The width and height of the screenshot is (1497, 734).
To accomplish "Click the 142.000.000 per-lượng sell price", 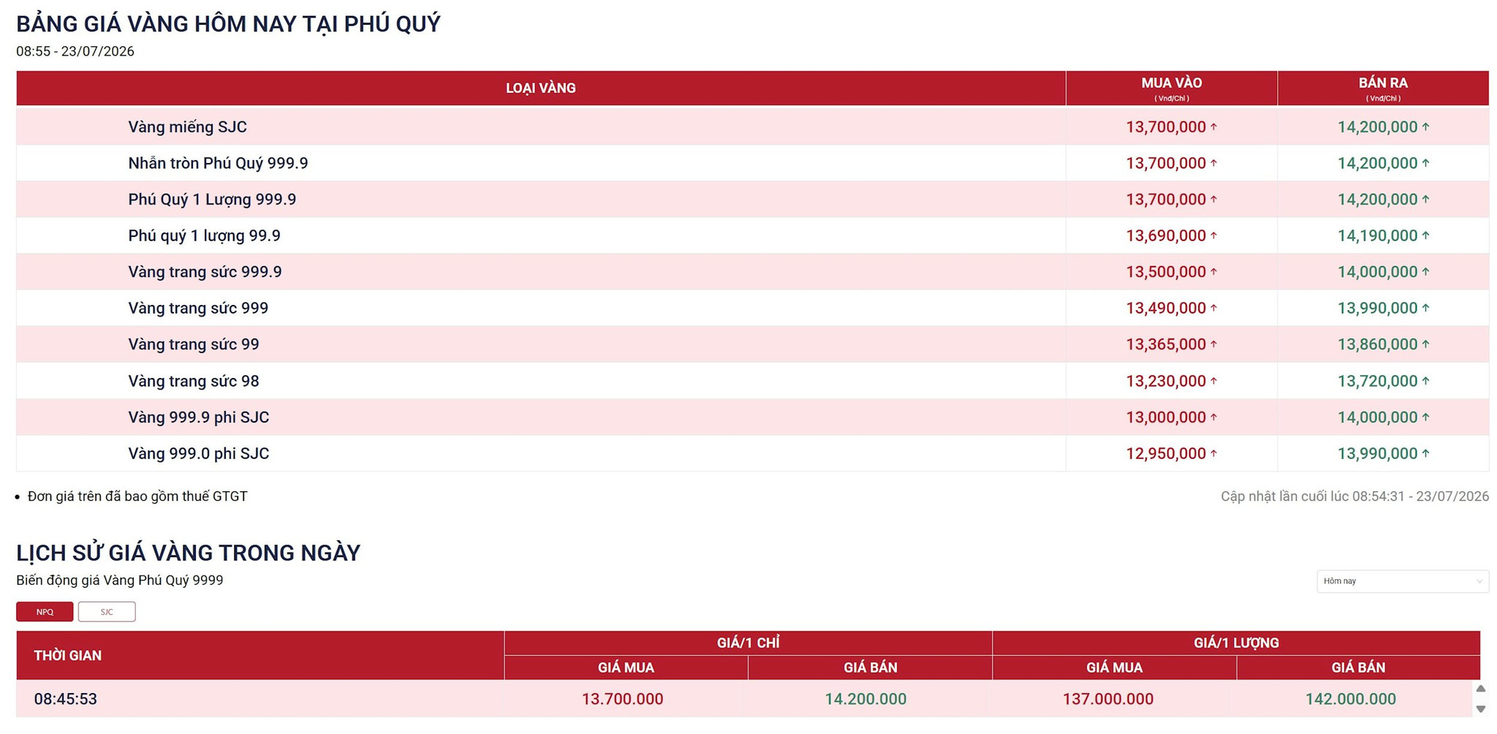I will tap(1351, 699).
